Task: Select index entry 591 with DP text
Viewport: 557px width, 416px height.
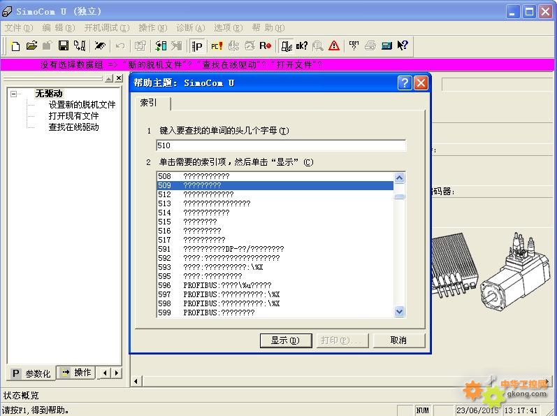Action: [275, 249]
